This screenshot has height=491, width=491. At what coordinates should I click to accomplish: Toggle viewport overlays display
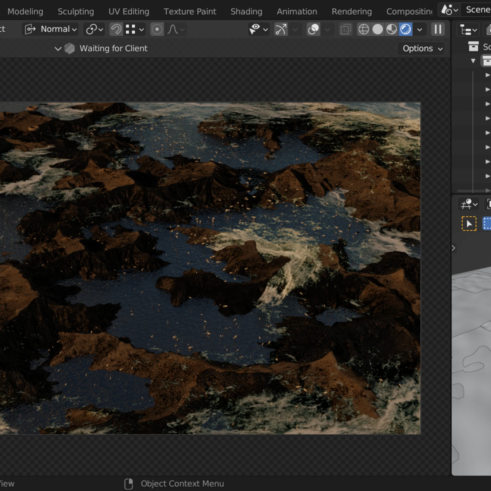313,29
